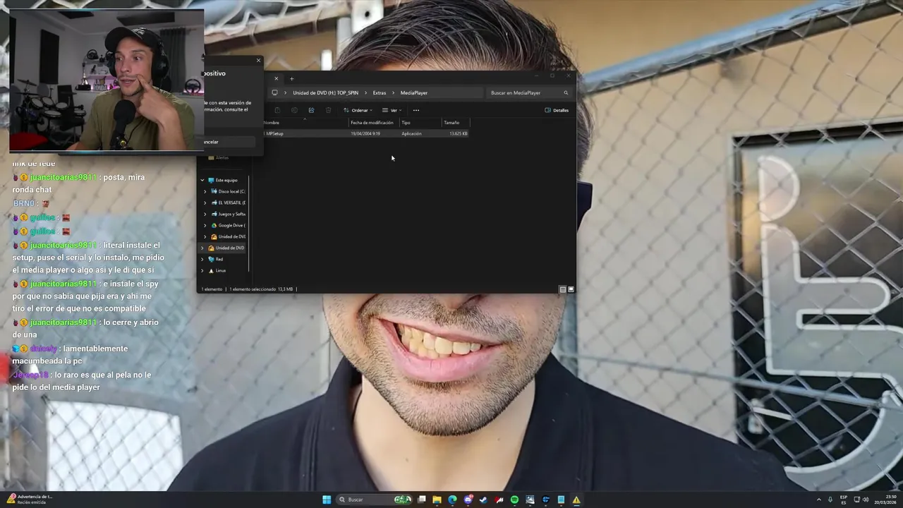Sort by the Tamaño column header
Image resolution: width=903 pixels, height=508 pixels.
pyautogui.click(x=456, y=123)
